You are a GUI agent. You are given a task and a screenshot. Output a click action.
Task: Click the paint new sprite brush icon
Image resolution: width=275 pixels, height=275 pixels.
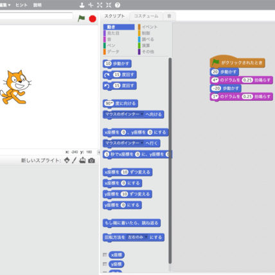74,160
